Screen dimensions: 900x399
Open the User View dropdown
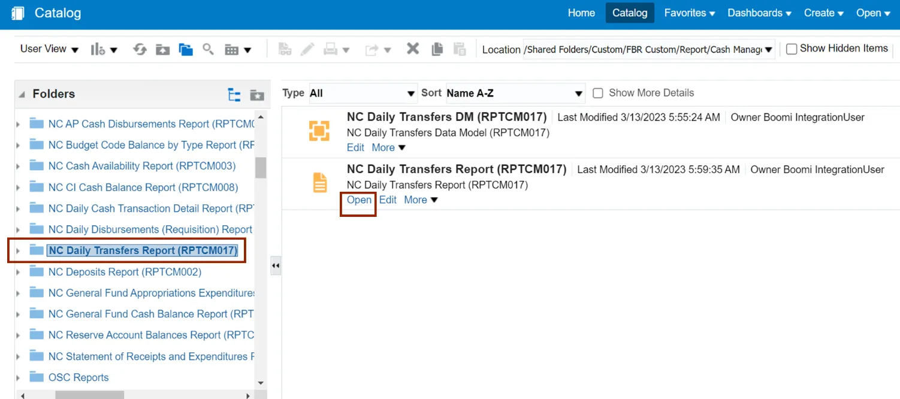[x=49, y=49]
